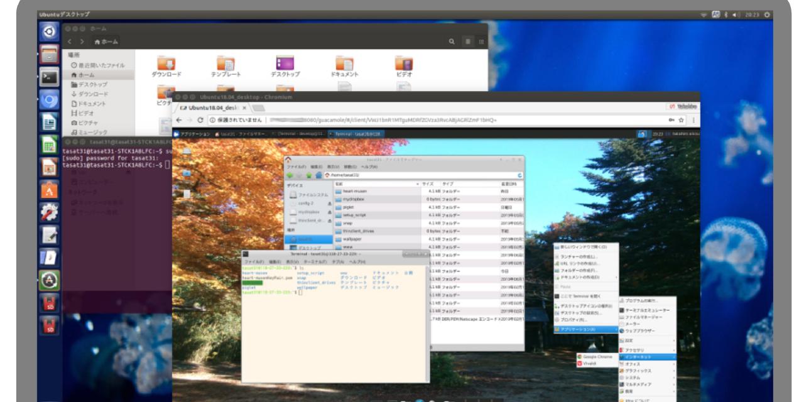Open Chromium from the Ubuntu launcher
Viewport: 804px width, 402px height.
pos(50,99)
